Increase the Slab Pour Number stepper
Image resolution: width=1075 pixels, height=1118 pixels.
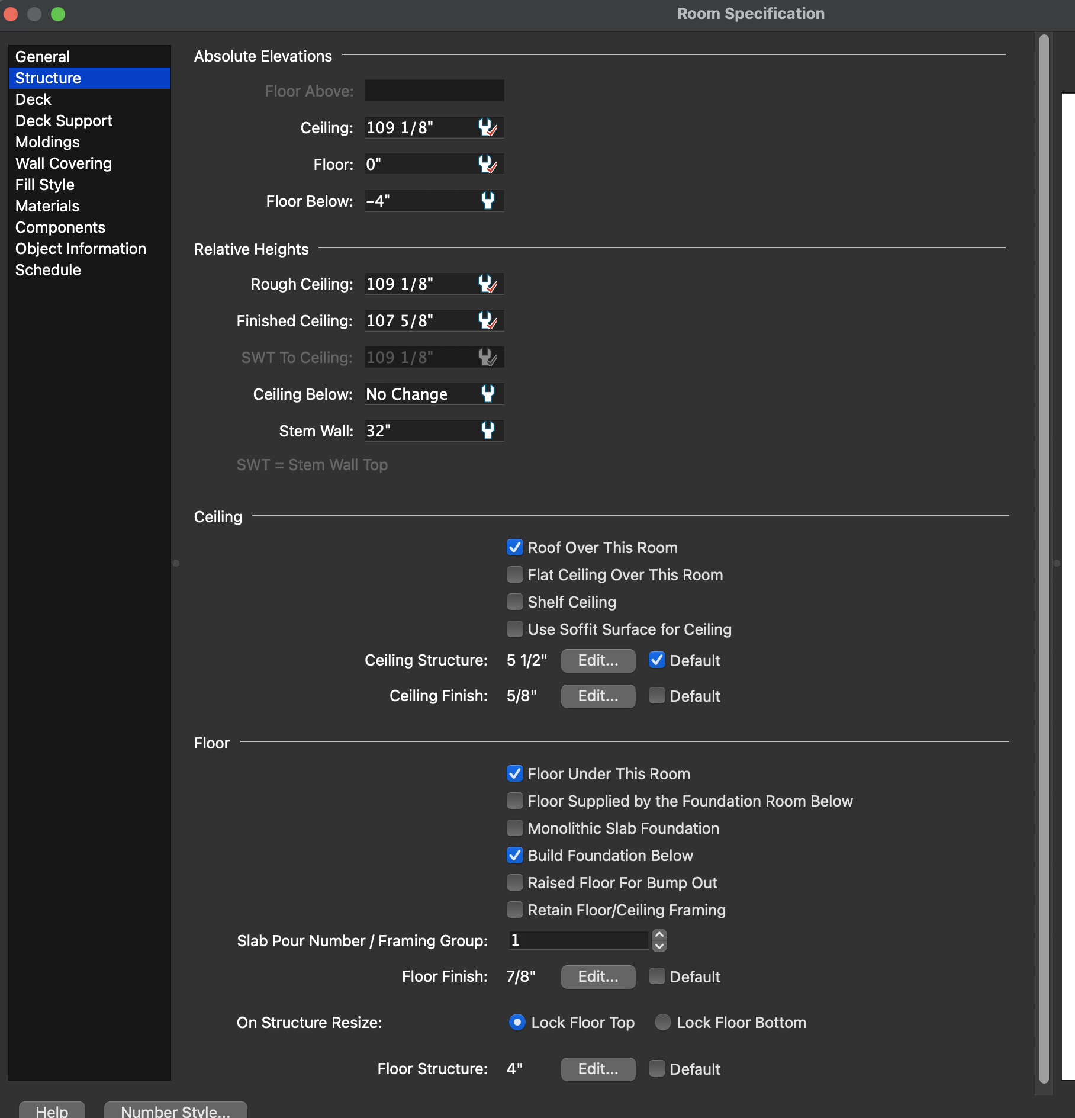coord(659,934)
